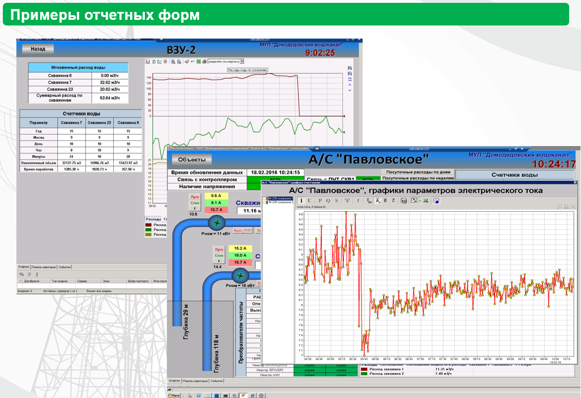Click the refresh icon in ВЗУ-2 chart toolbar
The image size is (581, 398).
154,62
